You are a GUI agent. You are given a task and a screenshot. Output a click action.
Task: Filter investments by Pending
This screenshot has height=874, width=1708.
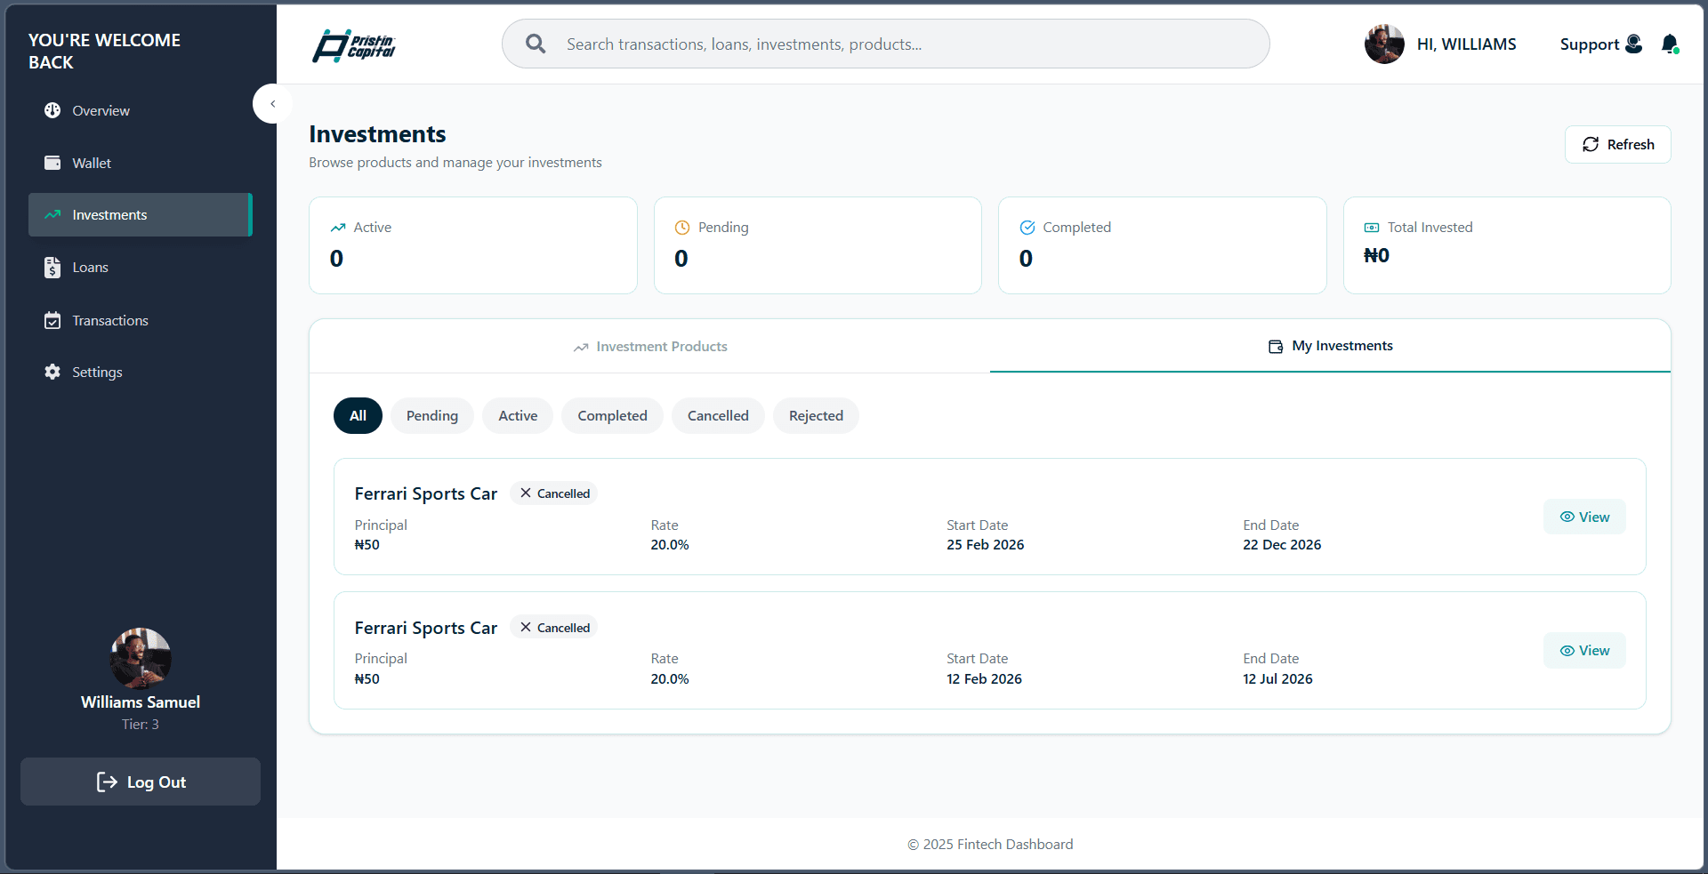coord(432,415)
